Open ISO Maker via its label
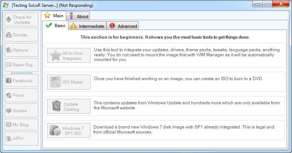 click(x=73, y=82)
